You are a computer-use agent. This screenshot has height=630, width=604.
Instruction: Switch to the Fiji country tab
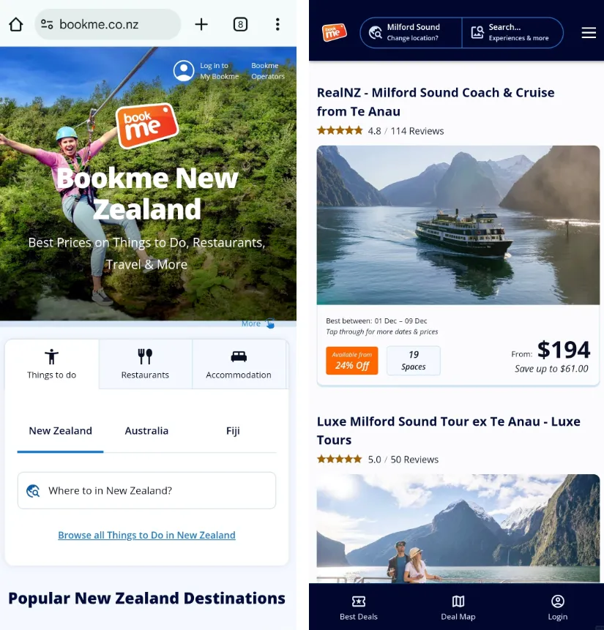pos(233,431)
